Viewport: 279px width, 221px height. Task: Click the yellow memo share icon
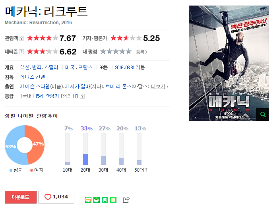(x=113, y=200)
